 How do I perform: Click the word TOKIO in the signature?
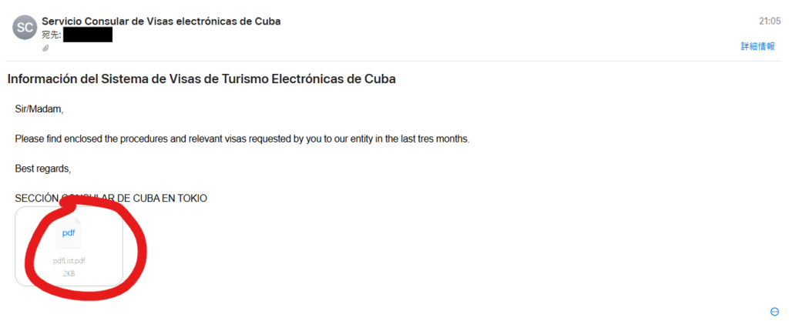(x=192, y=199)
